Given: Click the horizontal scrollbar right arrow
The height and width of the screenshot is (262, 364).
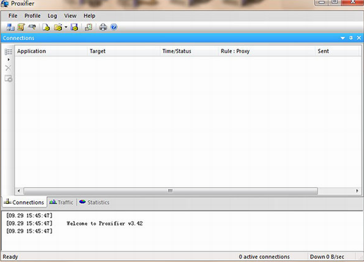Looking at the screenshot, I should (357, 191).
